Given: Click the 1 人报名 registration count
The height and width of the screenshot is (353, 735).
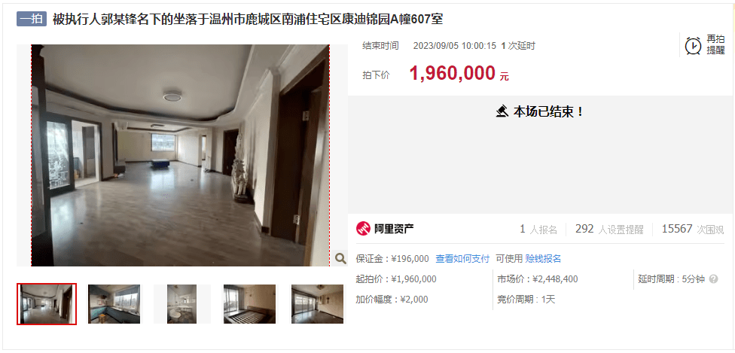Looking at the screenshot, I should click(x=538, y=230).
